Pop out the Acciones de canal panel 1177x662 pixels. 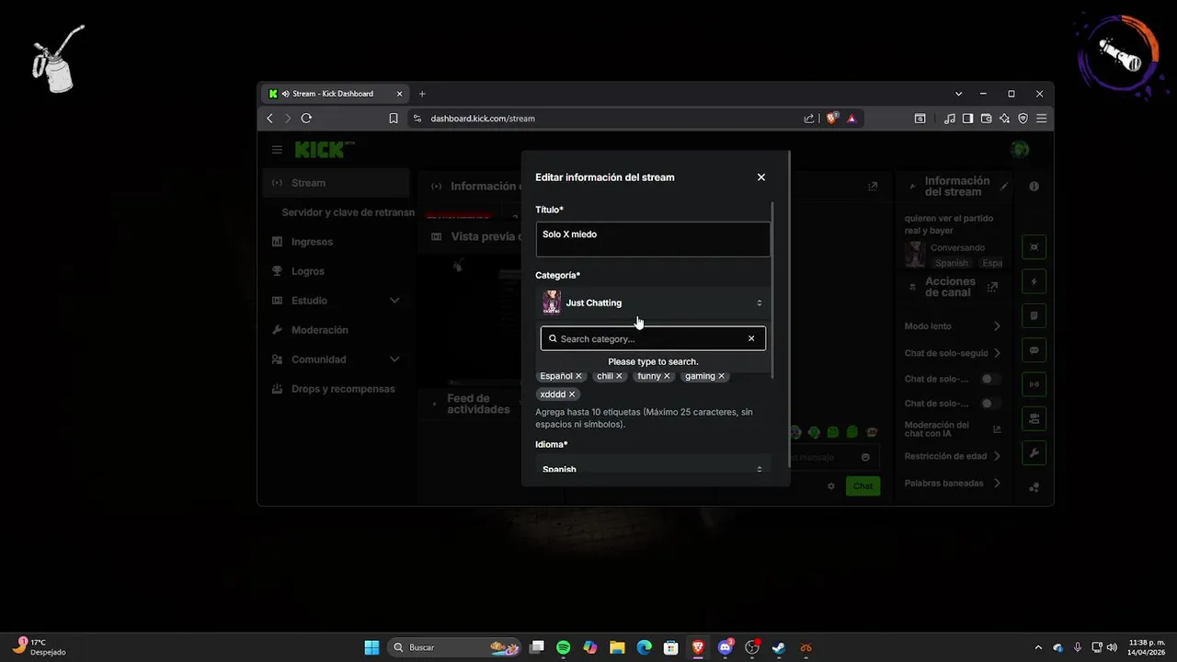coord(992,287)
